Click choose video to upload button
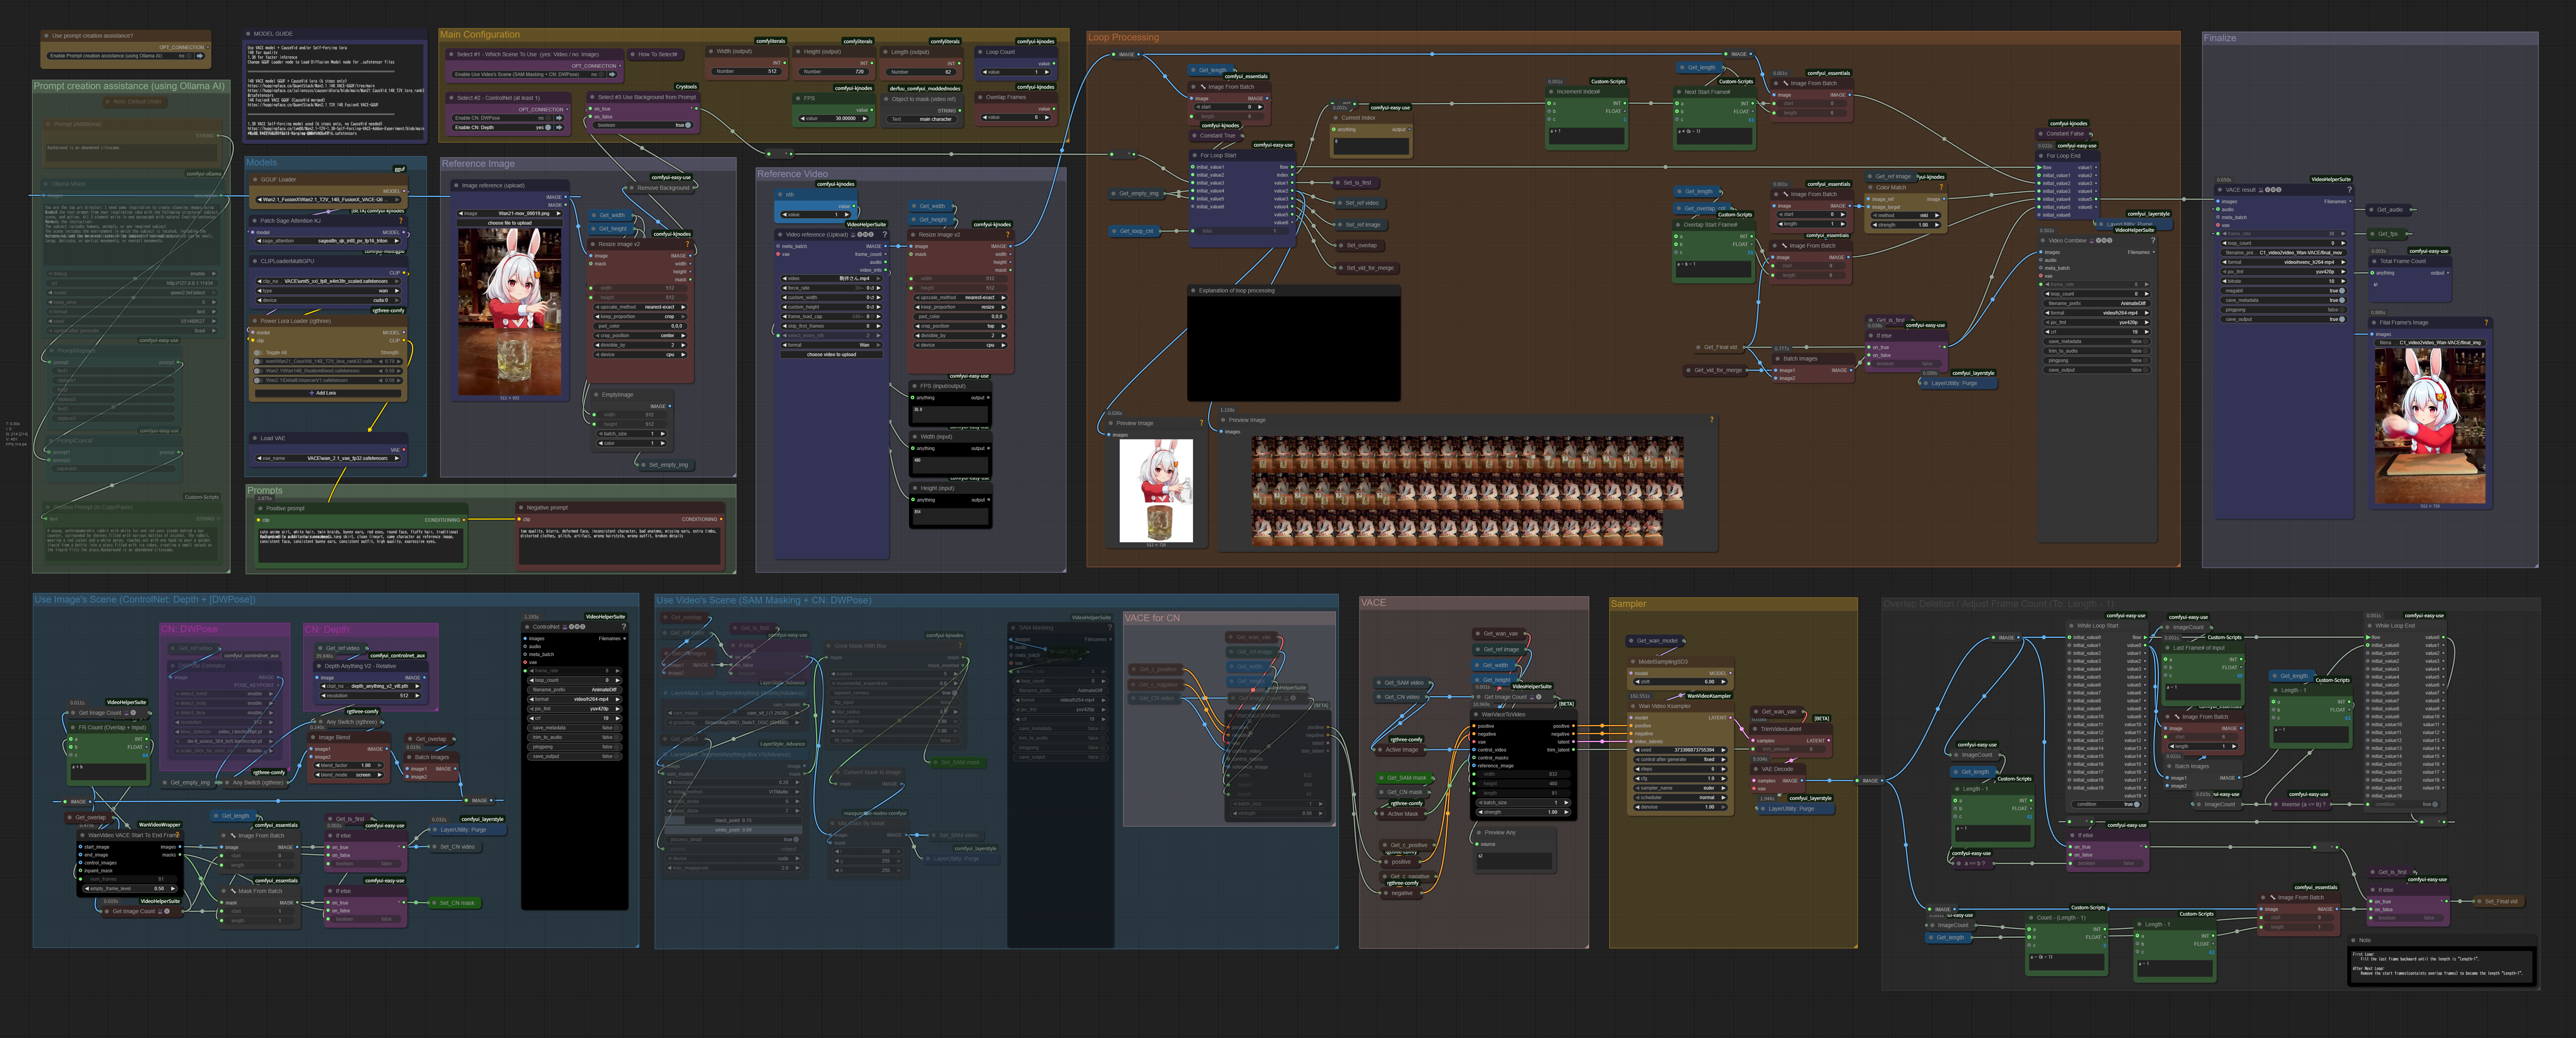Image resolution: width=2576 pixels, height=1038 pixels. coord(832,354)
